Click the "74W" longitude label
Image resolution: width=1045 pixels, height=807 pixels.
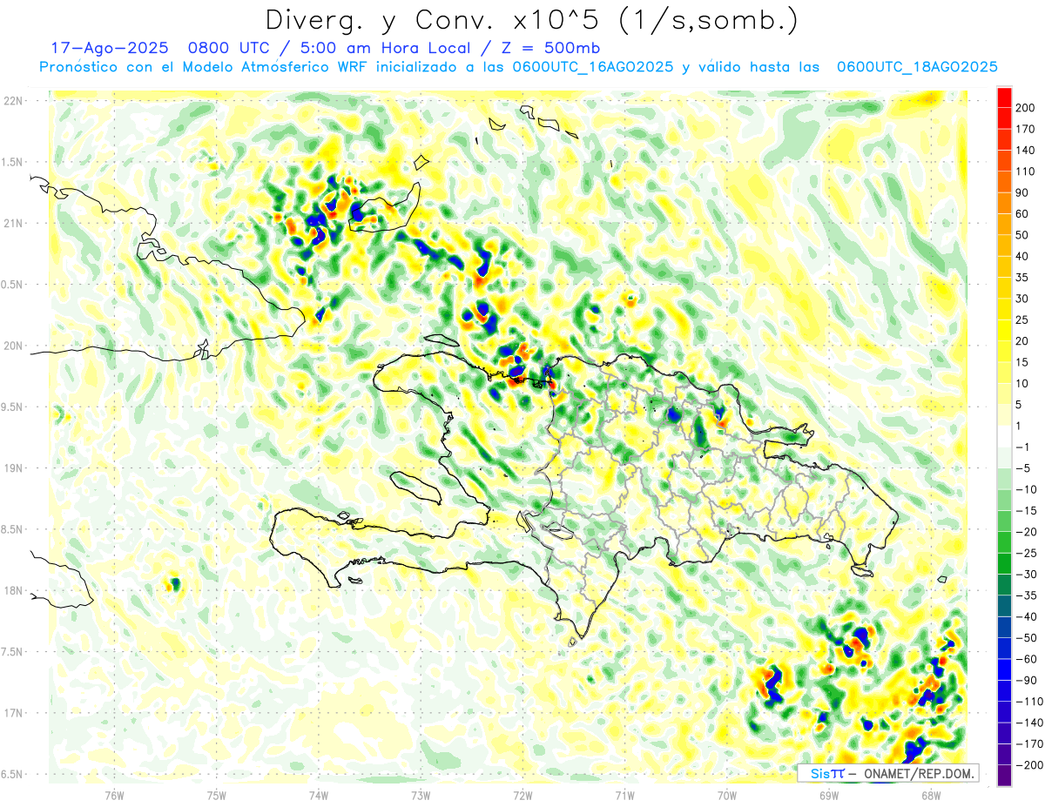(x=319, y=794)
